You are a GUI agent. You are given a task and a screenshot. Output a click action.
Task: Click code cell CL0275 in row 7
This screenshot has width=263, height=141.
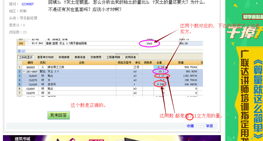pyautogui.click(x=30, y=93)
